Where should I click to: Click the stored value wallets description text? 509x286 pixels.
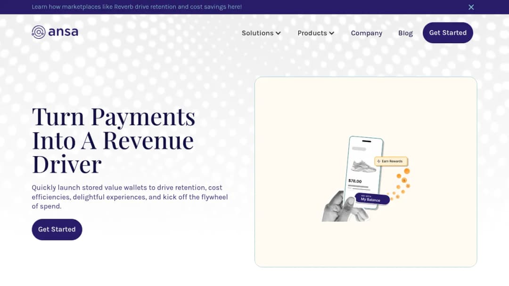click(130, 197)
